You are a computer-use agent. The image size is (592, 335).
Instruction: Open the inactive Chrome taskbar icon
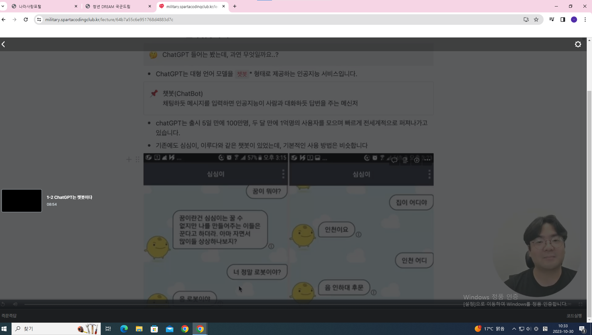coord(185,329)
